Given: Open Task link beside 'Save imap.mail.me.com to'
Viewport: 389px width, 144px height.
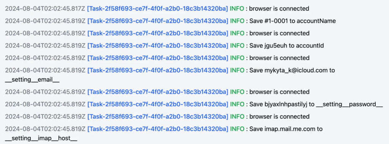Looking at the screenshot, I should coord(158,129).
